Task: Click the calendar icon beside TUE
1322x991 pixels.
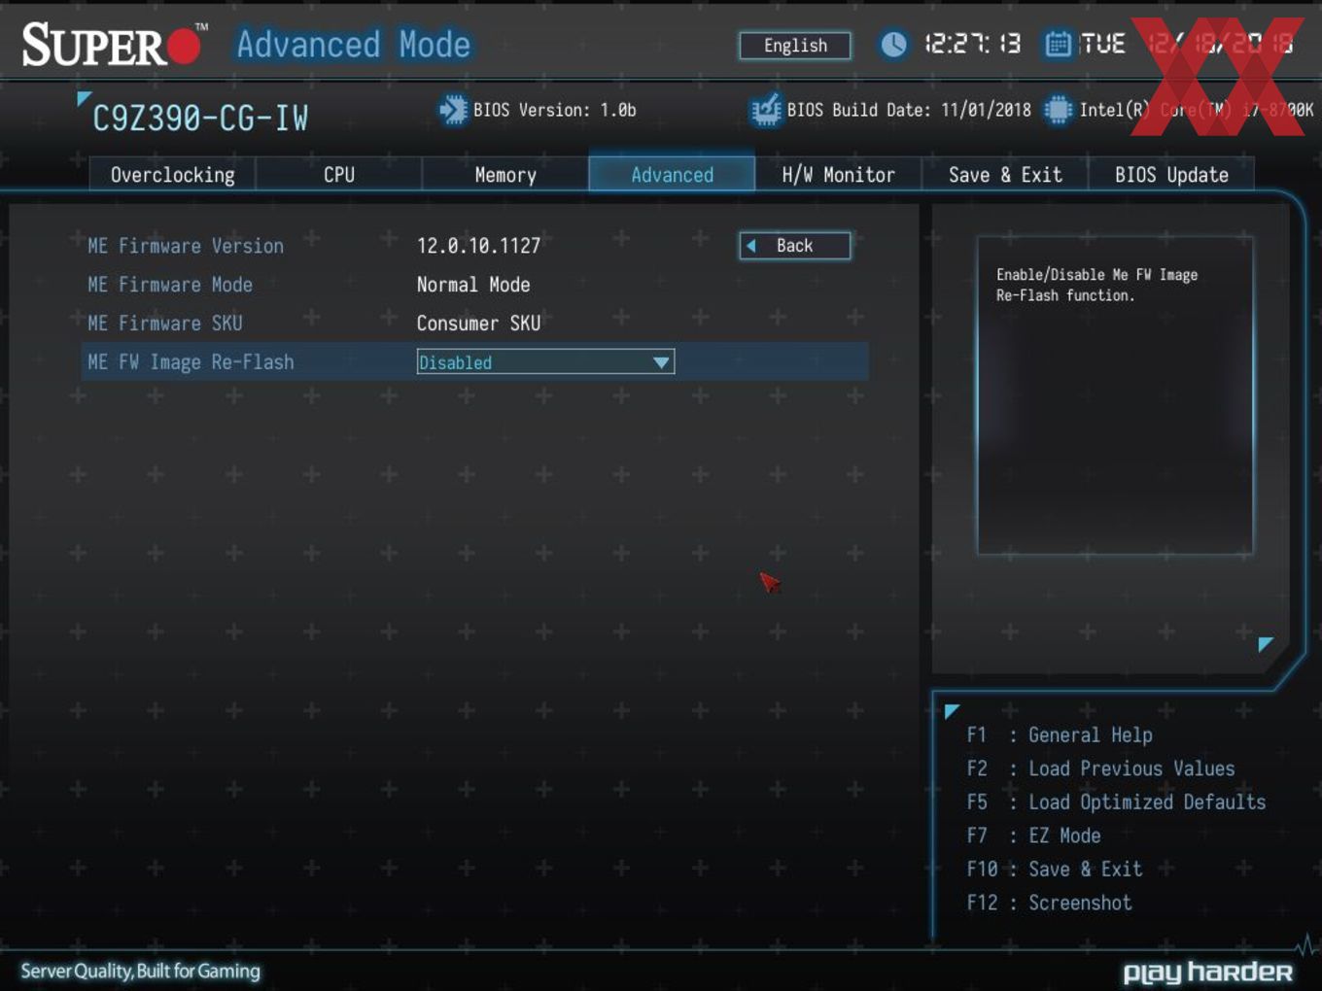Action: (1058, 44)
